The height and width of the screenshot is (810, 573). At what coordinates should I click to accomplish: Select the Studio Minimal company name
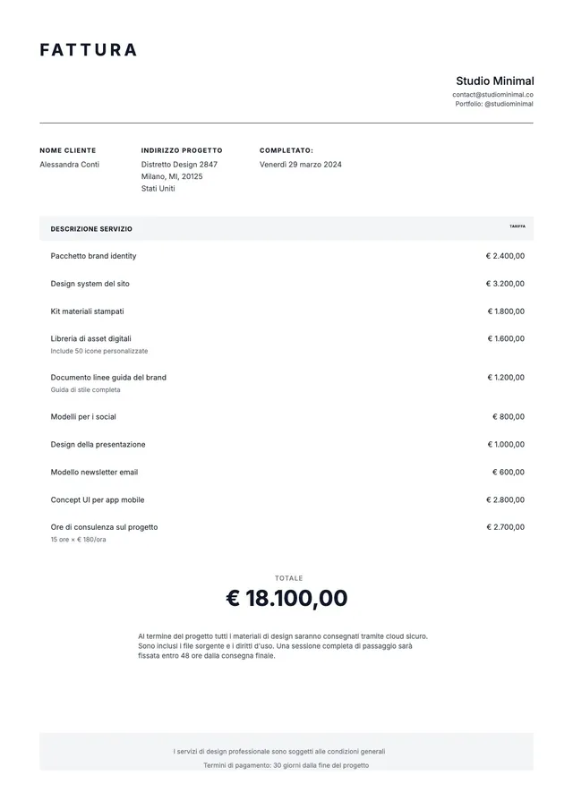[494, 81]
